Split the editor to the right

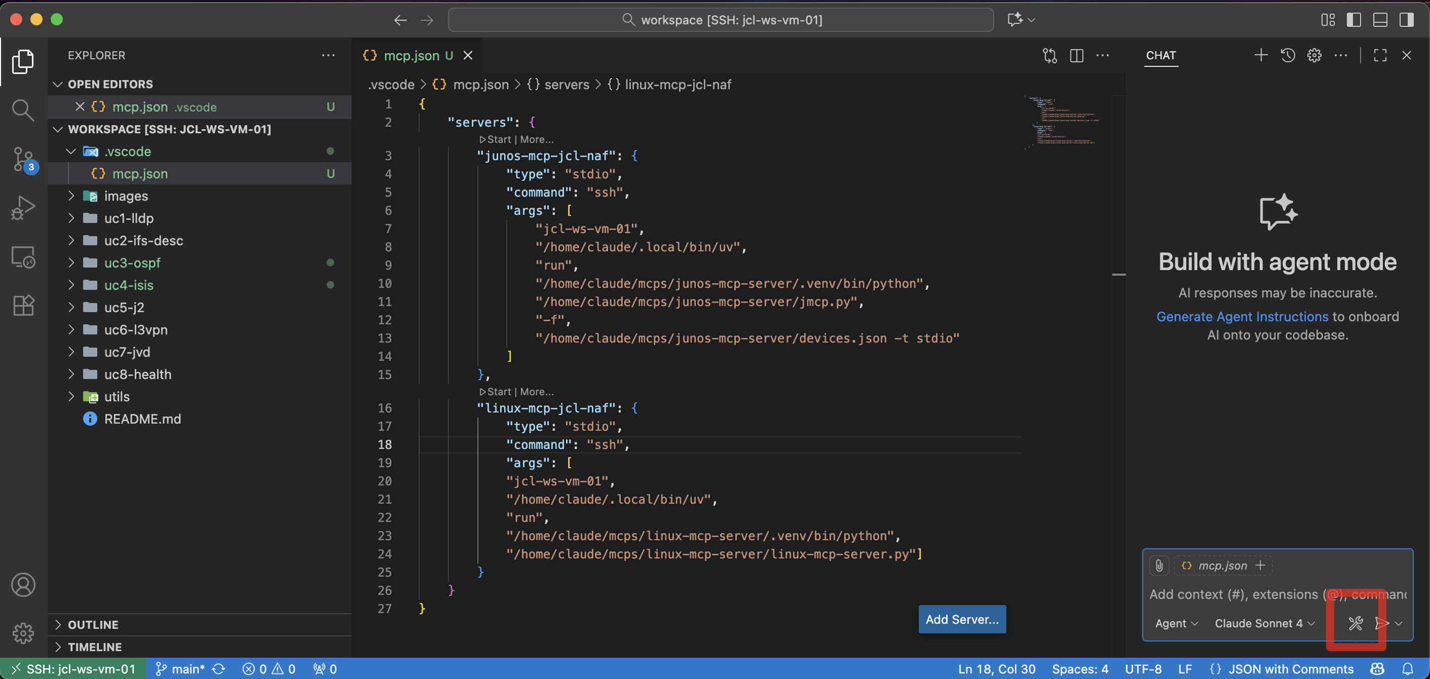(x=1076, y=56)
